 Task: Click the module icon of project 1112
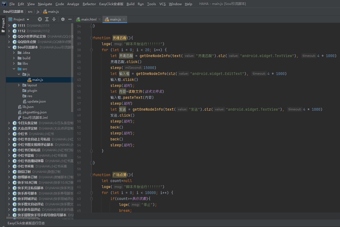click(15, 31)
